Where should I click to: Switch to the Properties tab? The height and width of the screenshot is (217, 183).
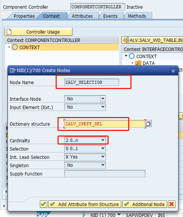(24, 16)
